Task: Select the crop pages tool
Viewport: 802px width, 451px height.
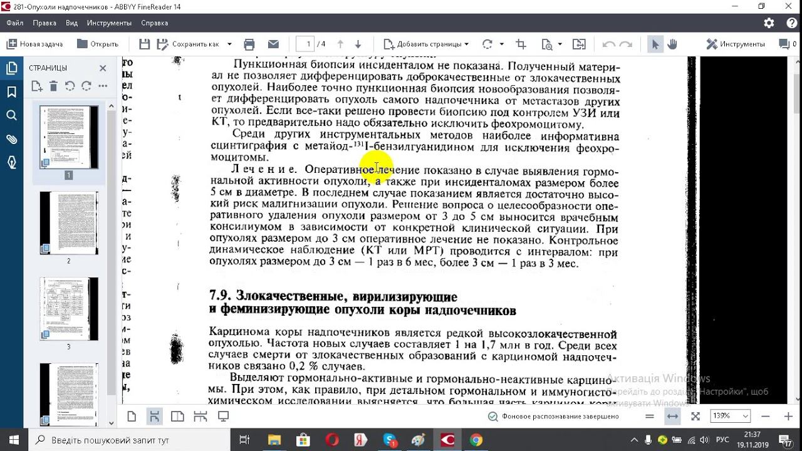Action: coord(521,44)
